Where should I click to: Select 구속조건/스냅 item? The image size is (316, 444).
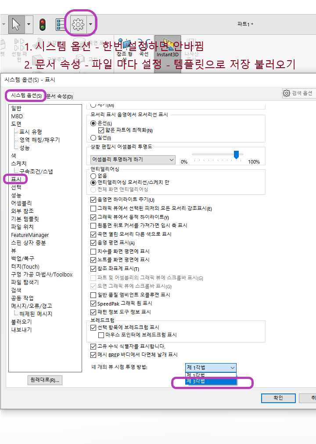pos(36,171)
